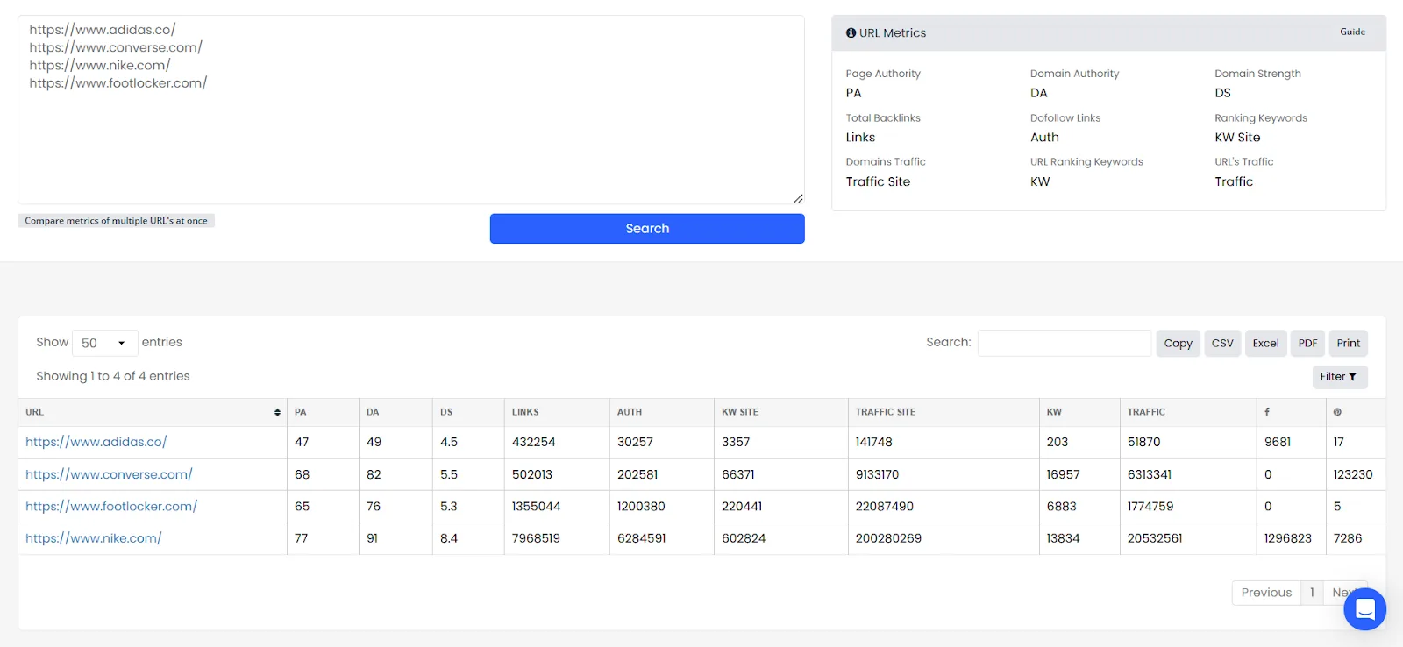Open the Show entries dropdown set to 50
This screenshot has height=647, width=1403.
click(104, 343)
